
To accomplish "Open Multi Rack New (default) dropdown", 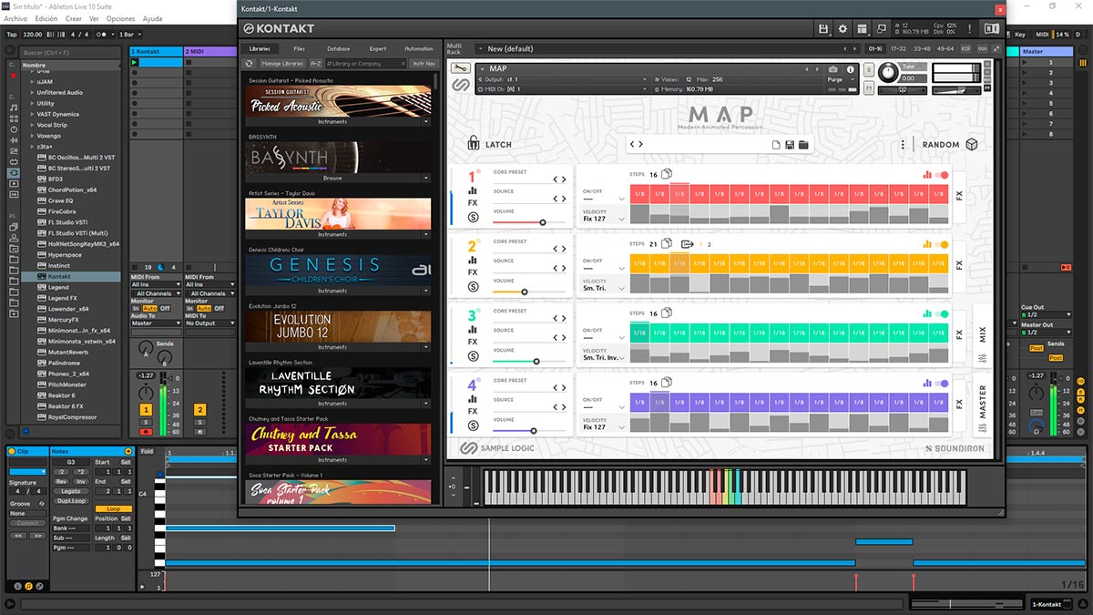I will click(669, 48).
